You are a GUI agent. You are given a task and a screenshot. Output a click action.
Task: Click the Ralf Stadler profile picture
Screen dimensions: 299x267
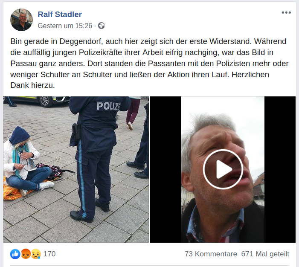[x=22, y=20]
